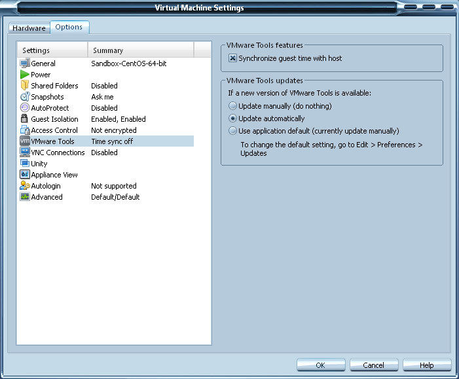Click the VMware Tools vm icon
Image resolution: width=459 pixels, height=379 pixels.
[25, 141]
